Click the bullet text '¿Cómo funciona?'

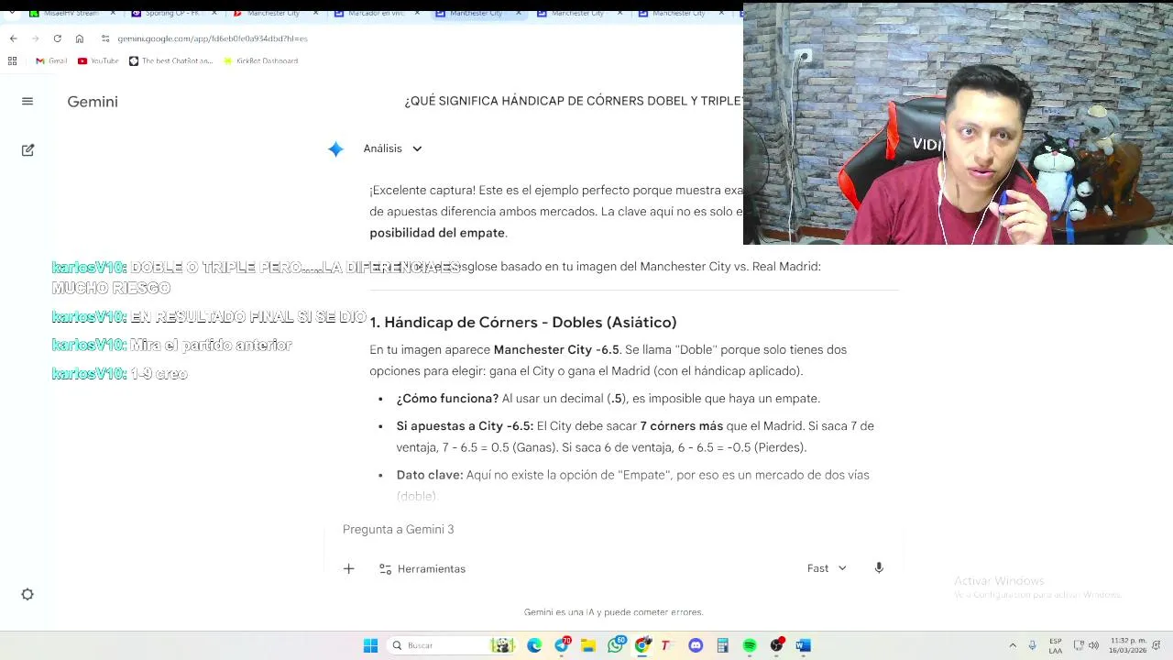point(447,399)
